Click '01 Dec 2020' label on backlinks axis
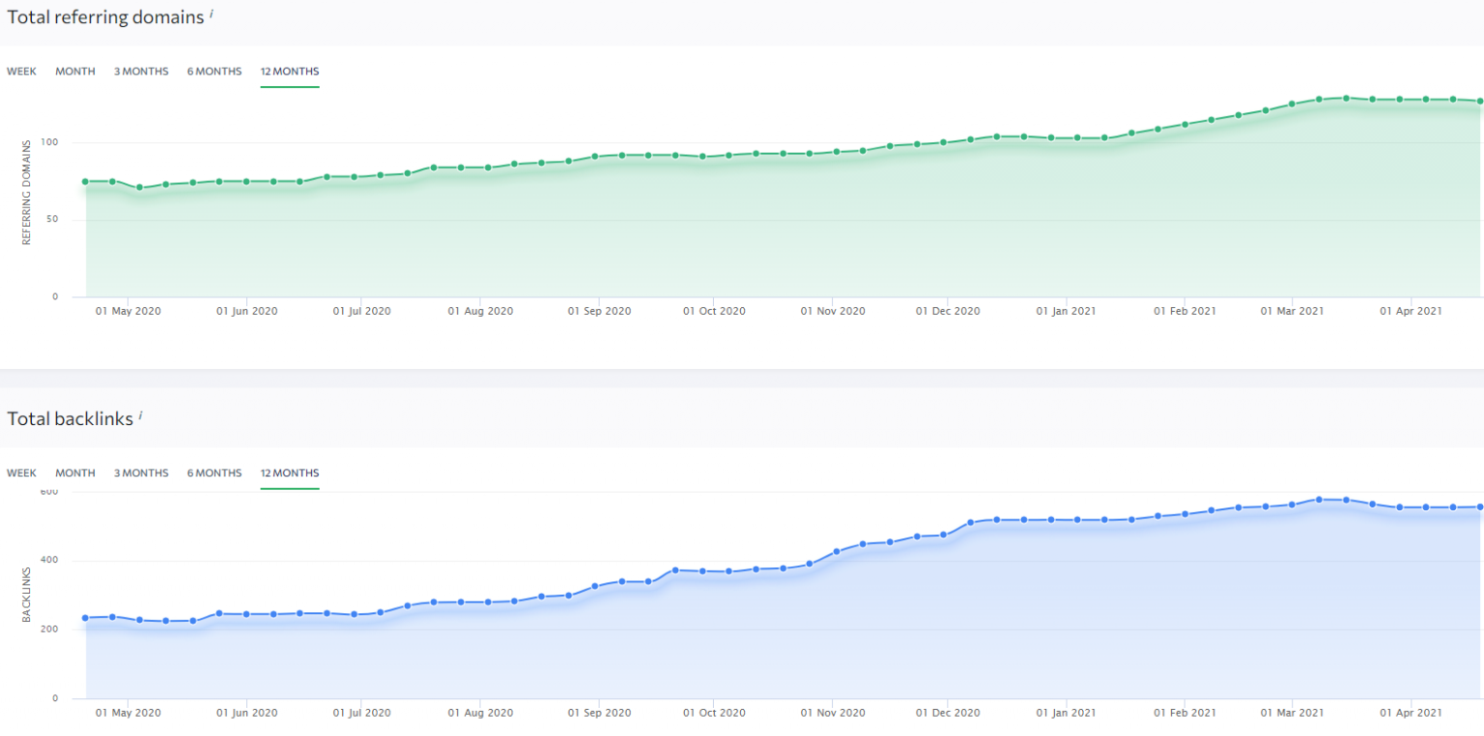 pyautogui.click(x=949, y=713)
